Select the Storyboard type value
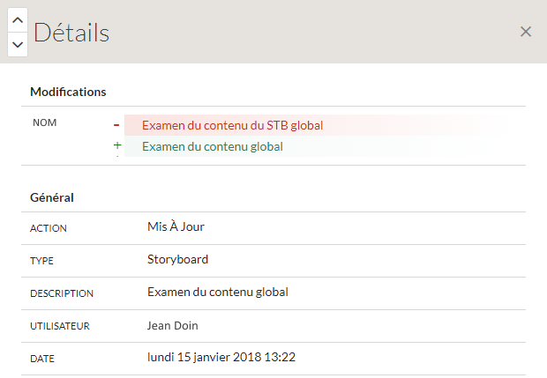The width and height of the screenshot is (547, 378). [x=177, y=260]
